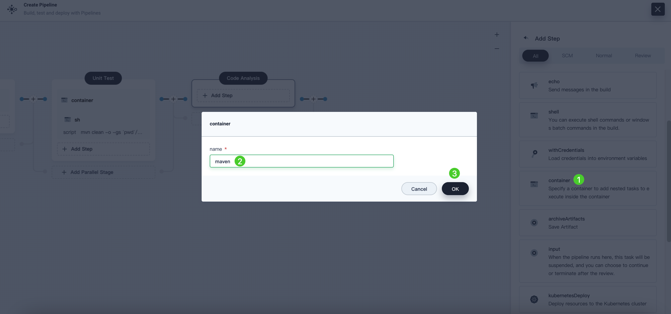Screen dimensions: 671x314
Task: Toggle Add Parallel Stage option
Action: (x=91, y=172)
